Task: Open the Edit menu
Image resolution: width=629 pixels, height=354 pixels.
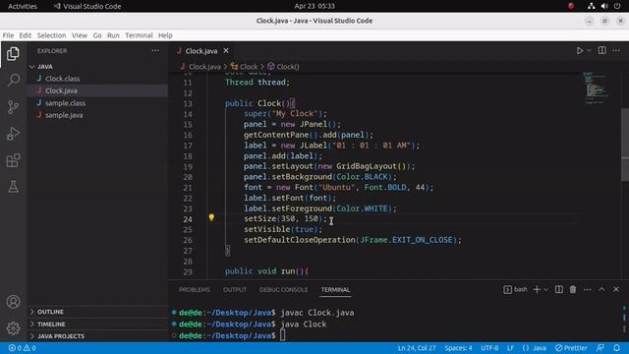Action: 25,35
